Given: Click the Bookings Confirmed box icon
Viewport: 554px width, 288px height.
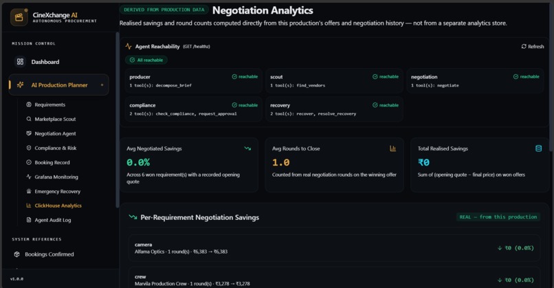Looking at the screenshot, I should (16, 254).
